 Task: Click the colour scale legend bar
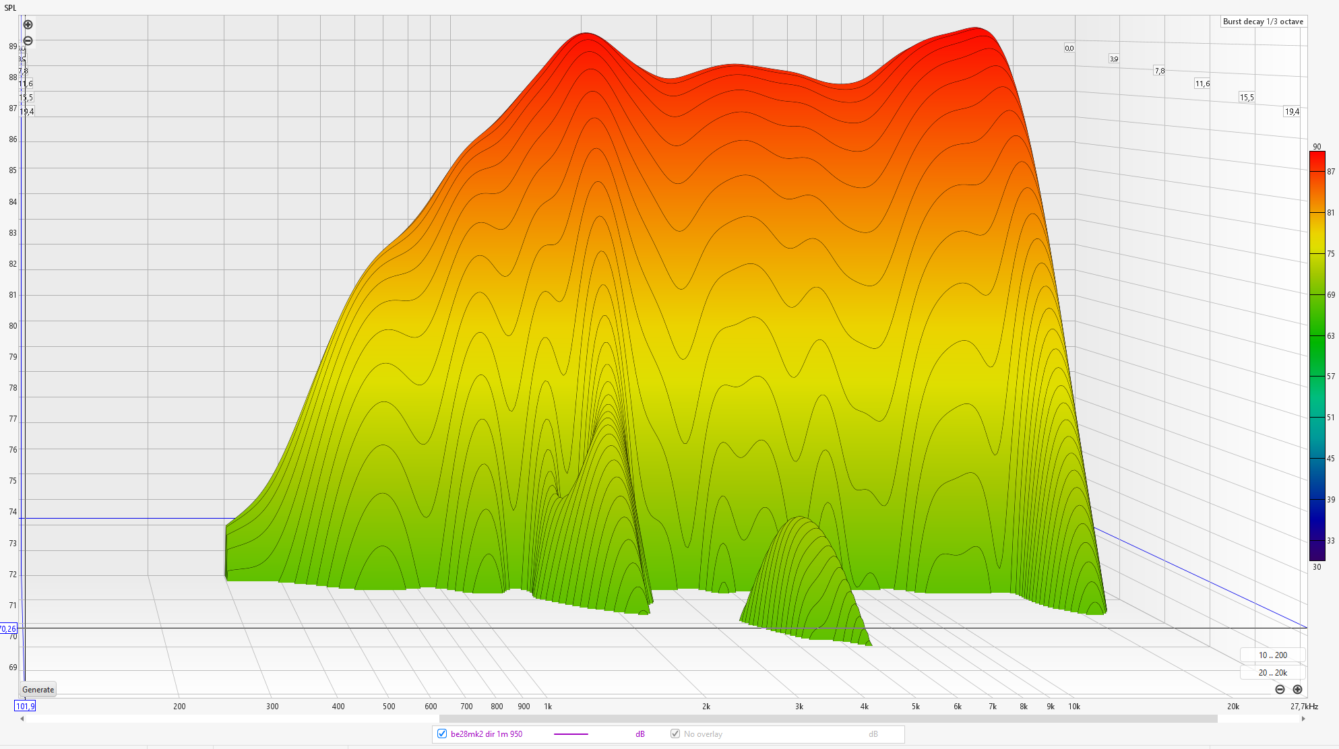pos(1317,356)
